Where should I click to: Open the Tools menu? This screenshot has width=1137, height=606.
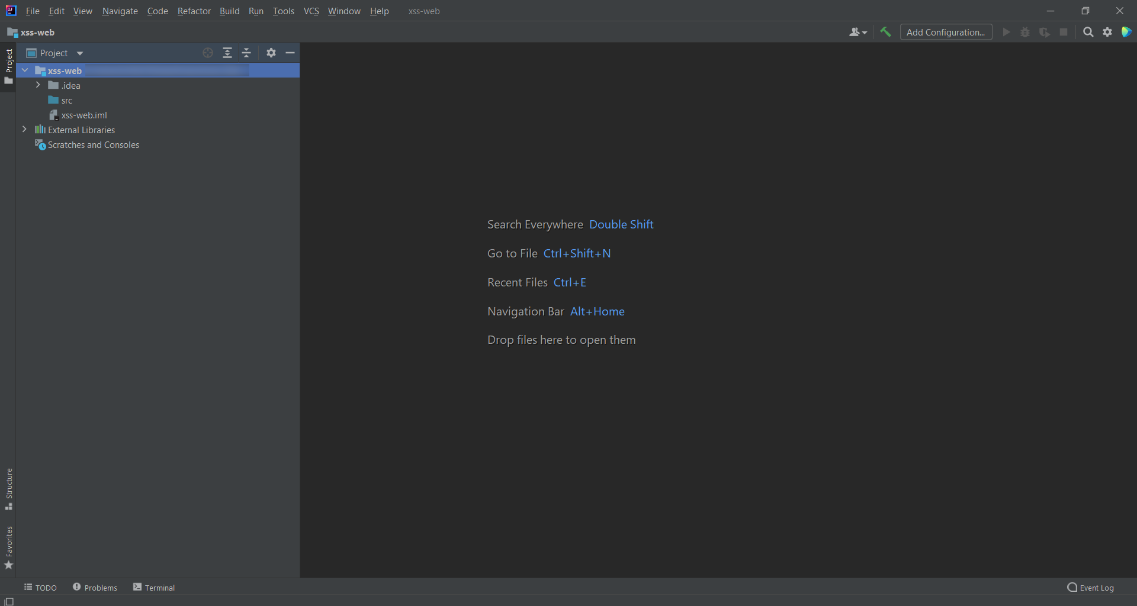(284, 11)
